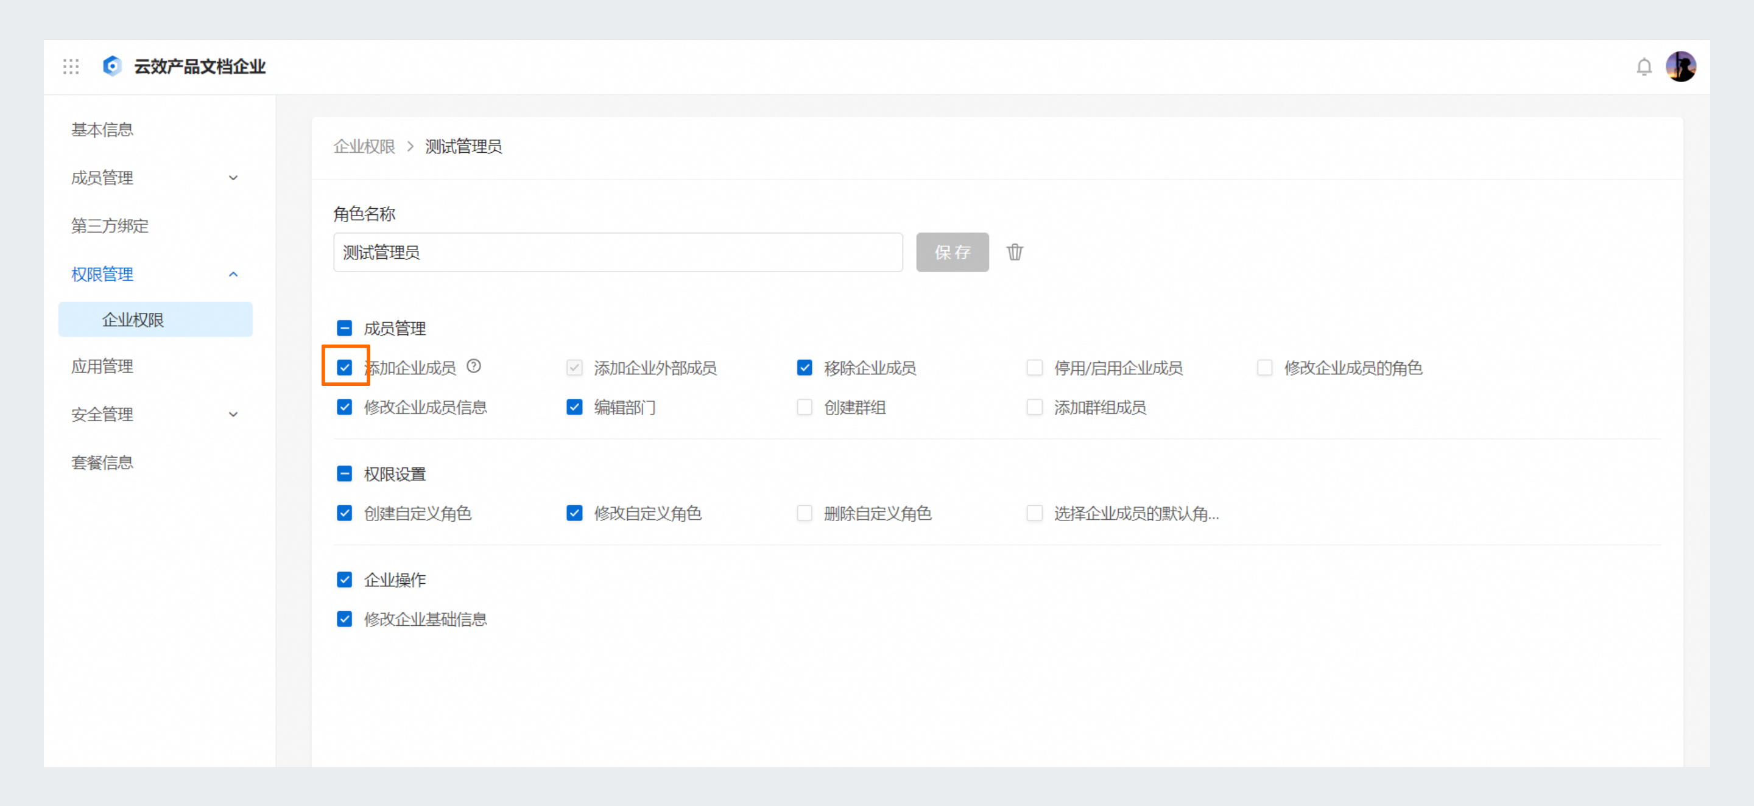Expand 成员管理 sidebar chevron
Image resolution: width=1754 pixels, height=806 pixels.
(x=233, y=178)
